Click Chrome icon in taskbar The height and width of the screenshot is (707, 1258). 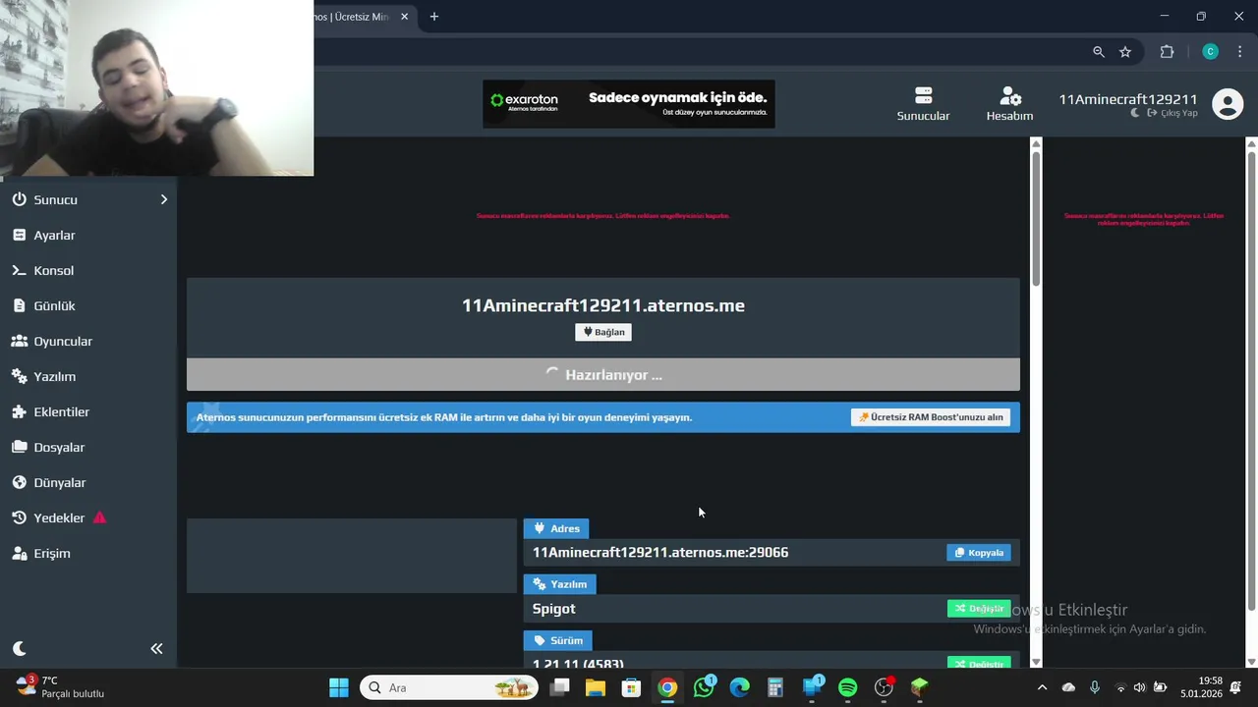tap(667, 687)
